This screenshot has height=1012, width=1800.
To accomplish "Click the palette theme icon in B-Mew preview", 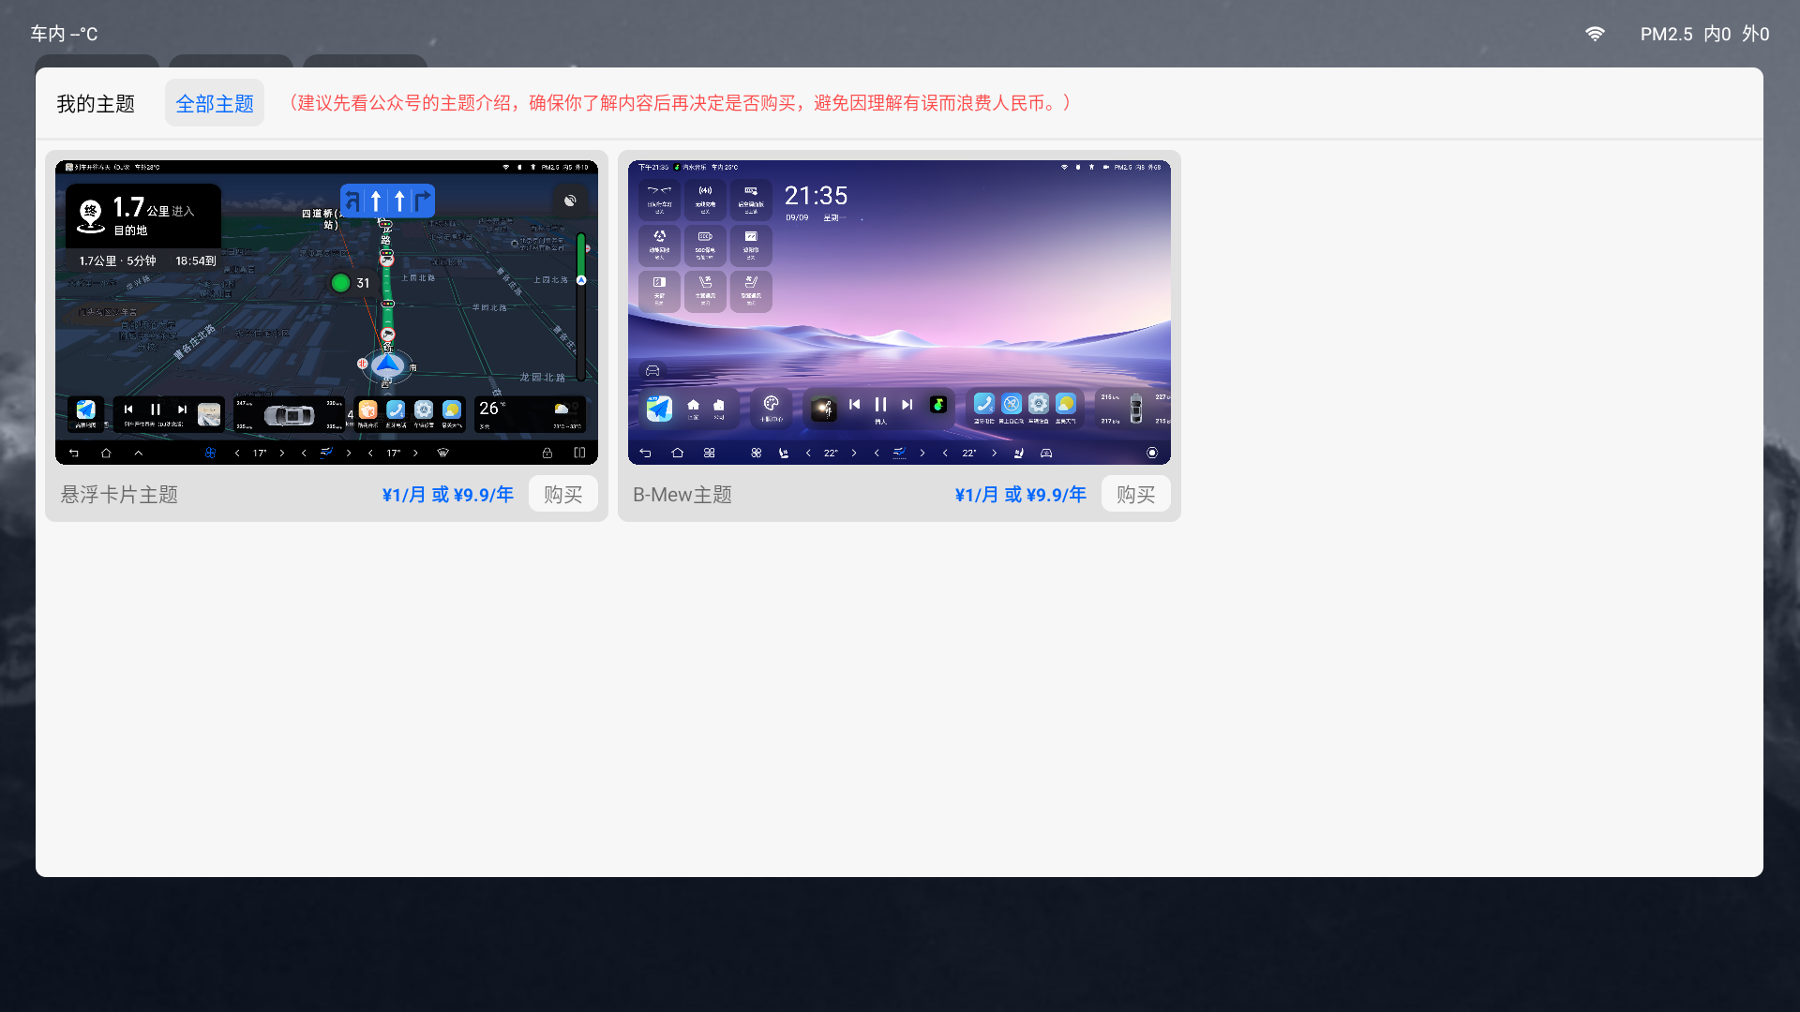I will click(x=771, y=404).
